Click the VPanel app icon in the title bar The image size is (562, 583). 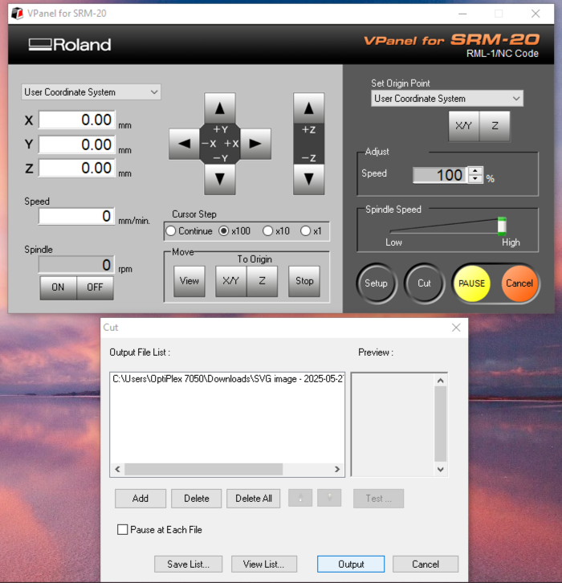click(x=17, y=14)
